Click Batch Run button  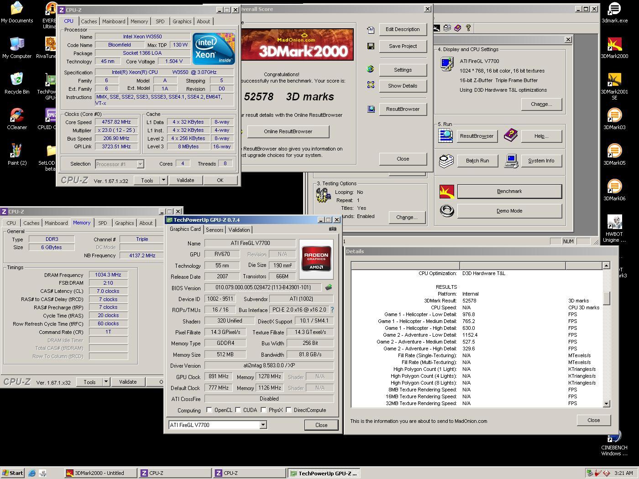coord(477,161)
